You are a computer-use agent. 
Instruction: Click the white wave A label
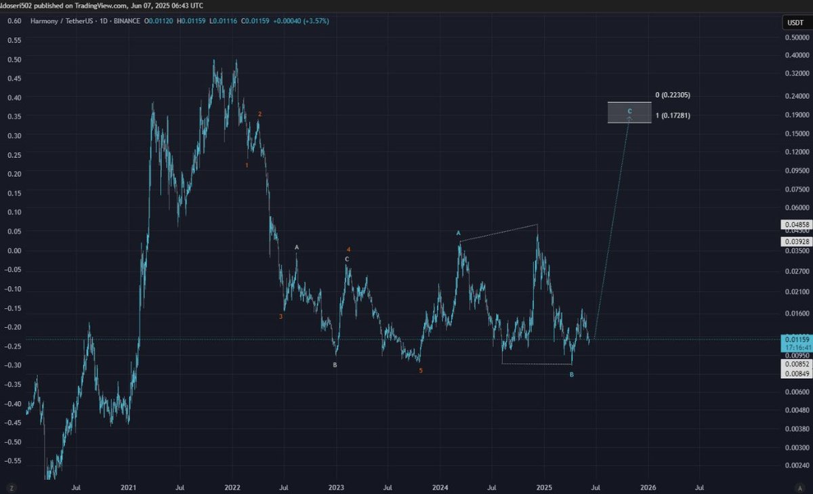click(x=297, y=247)
